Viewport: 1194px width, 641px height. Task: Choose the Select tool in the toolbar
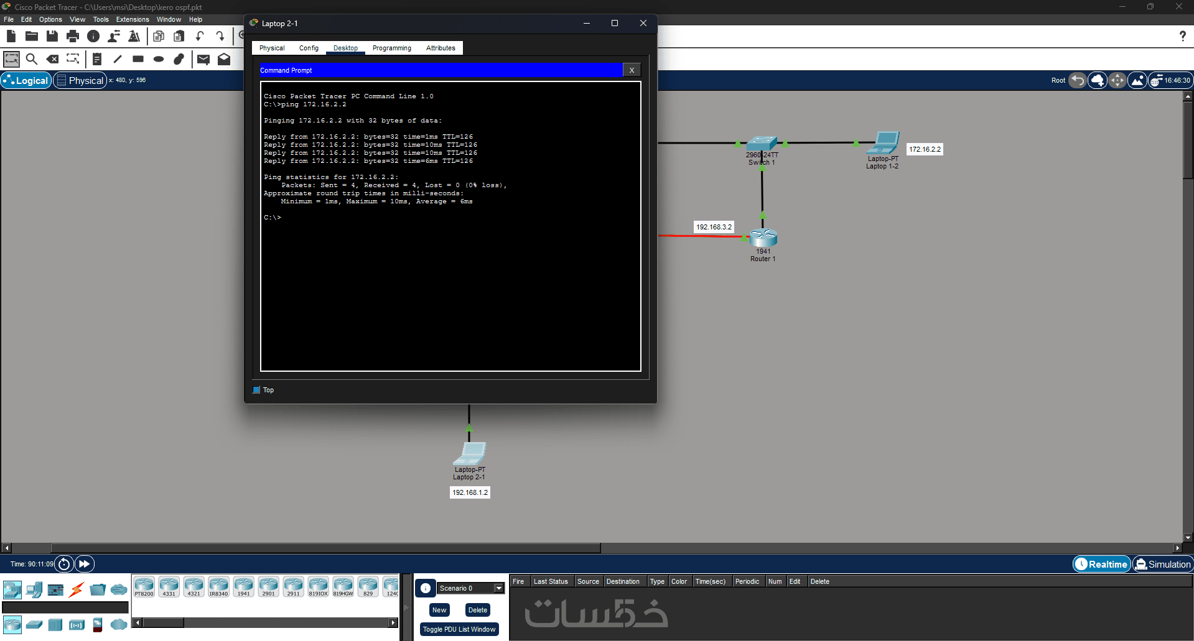click(12, 59)
